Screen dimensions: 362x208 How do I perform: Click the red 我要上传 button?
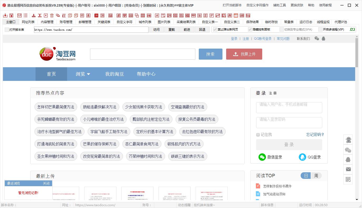click(244, 54)
